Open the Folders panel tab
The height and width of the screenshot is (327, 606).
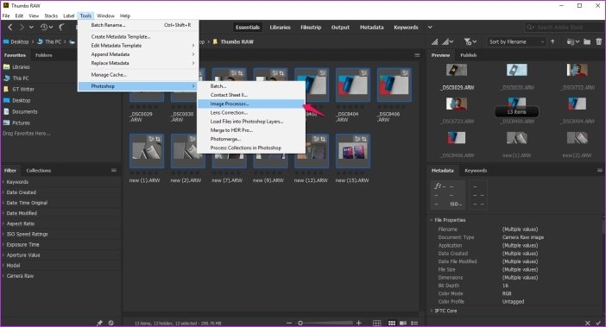click(44, 55)
